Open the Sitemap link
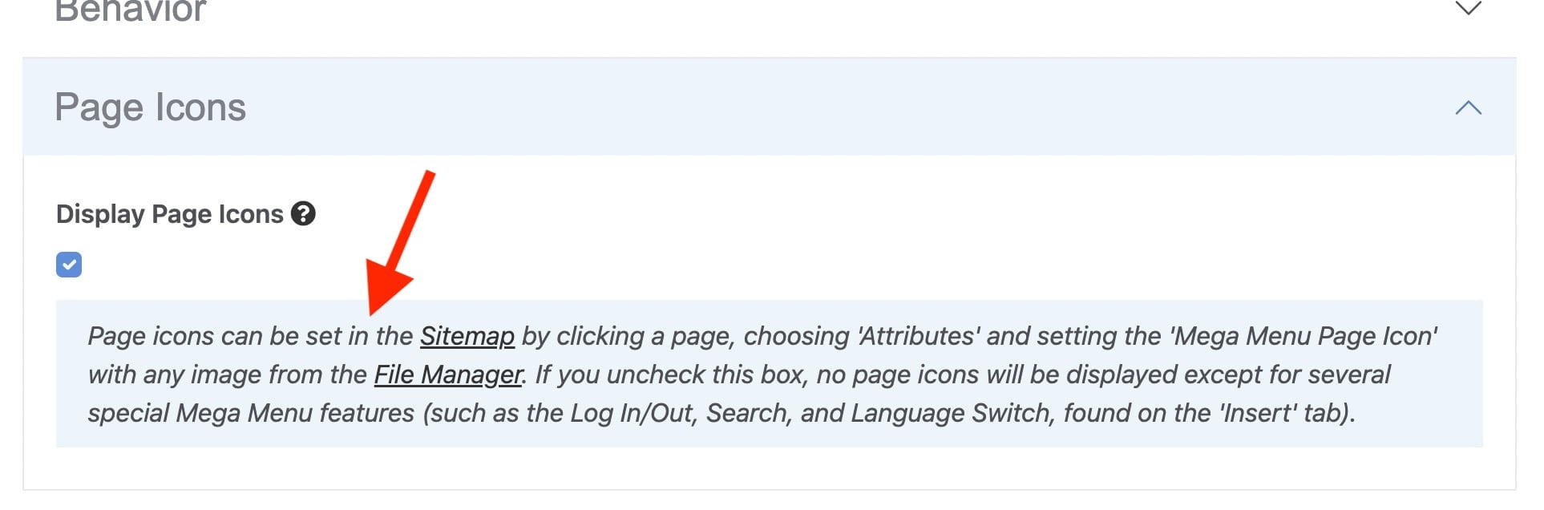This screenshot has height=510, width=1544. click(467, 336)
